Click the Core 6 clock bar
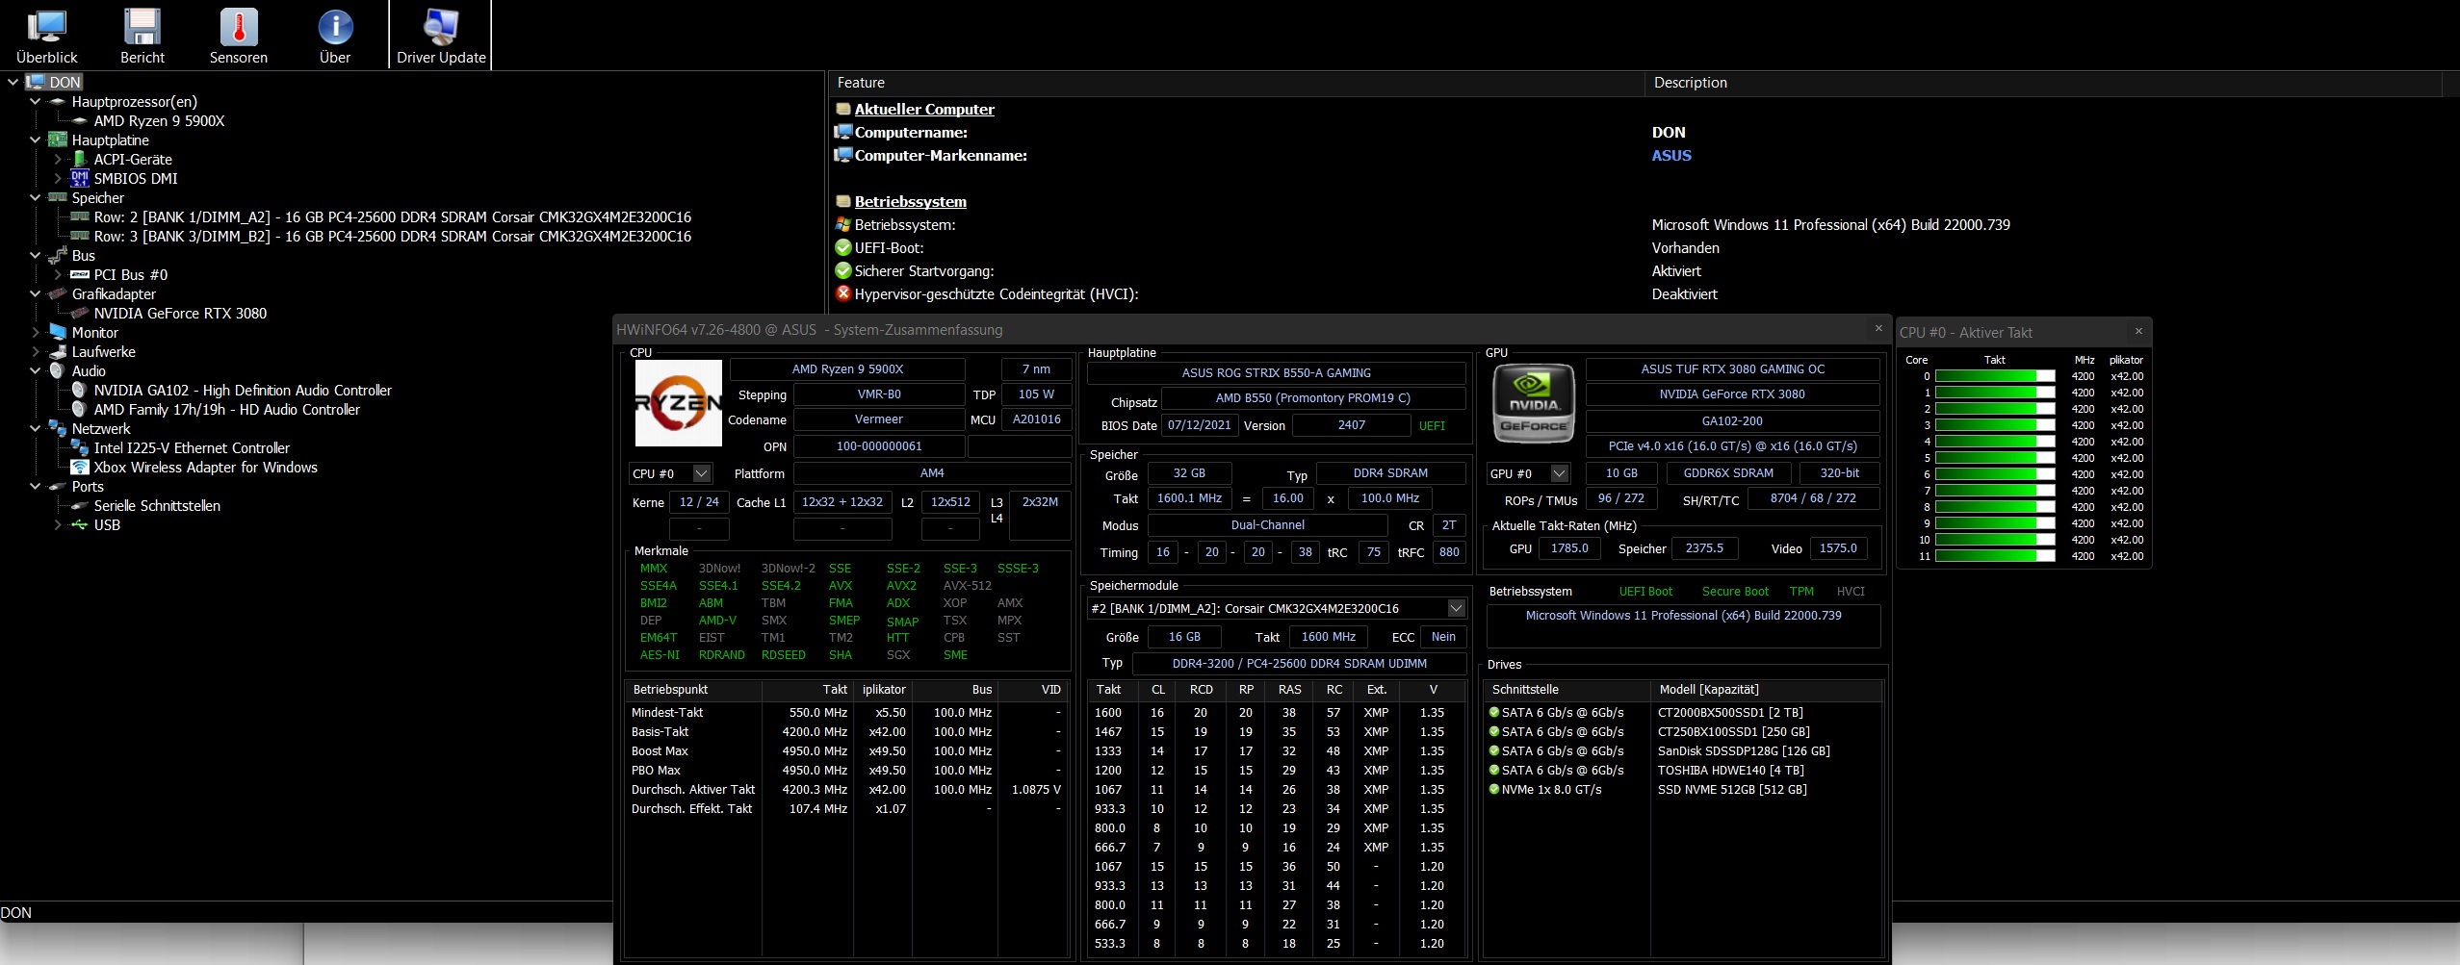Screen dimensions: 2460x965 (1995, 474)
